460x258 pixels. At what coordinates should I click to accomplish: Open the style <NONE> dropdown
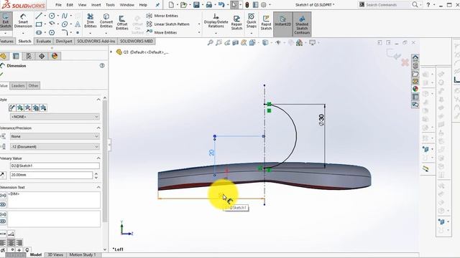(55, 117)
